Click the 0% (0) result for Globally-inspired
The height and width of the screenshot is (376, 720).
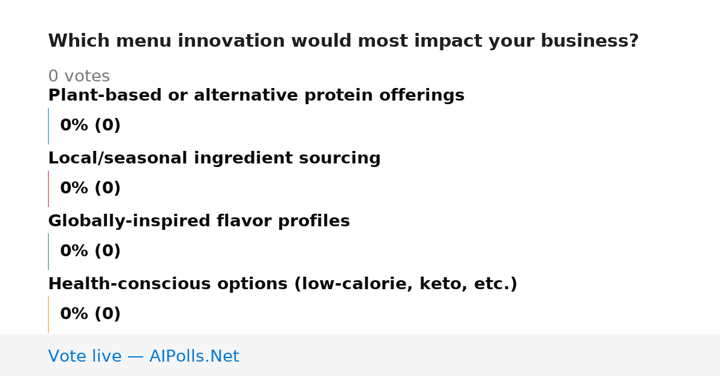click(90, 251)
